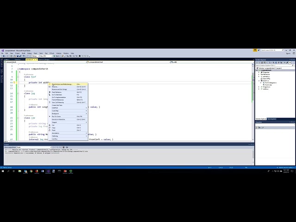
Task: Focus the Search Solution Explorer field
Action: coord(275,65)
